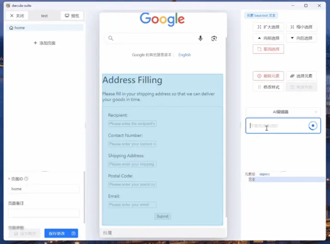This screenshot has height=244, width=330.
Task: Click the 页面ID help question icon
Action: 26,179
